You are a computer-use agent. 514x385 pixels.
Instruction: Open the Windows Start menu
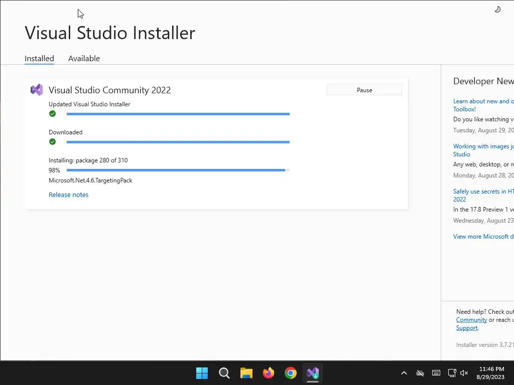[x=202, y=373]
